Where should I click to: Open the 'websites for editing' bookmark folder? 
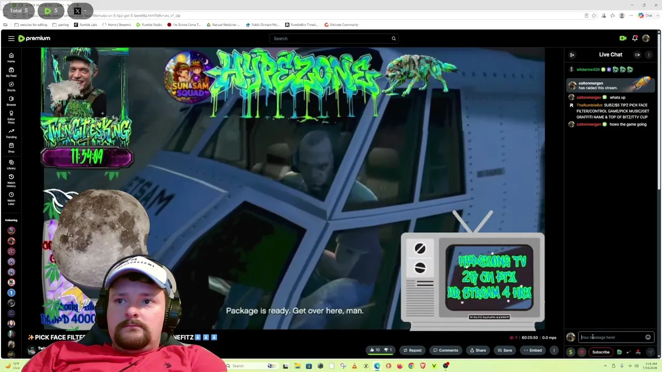(x=31, y=25)
